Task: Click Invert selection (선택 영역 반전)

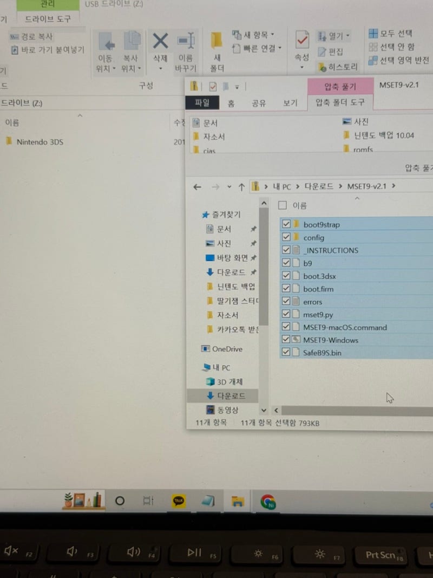Action: [x=399, y=60]
